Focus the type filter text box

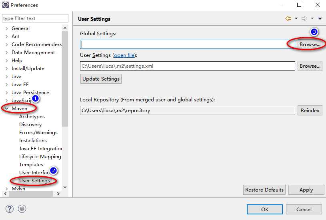35,18
